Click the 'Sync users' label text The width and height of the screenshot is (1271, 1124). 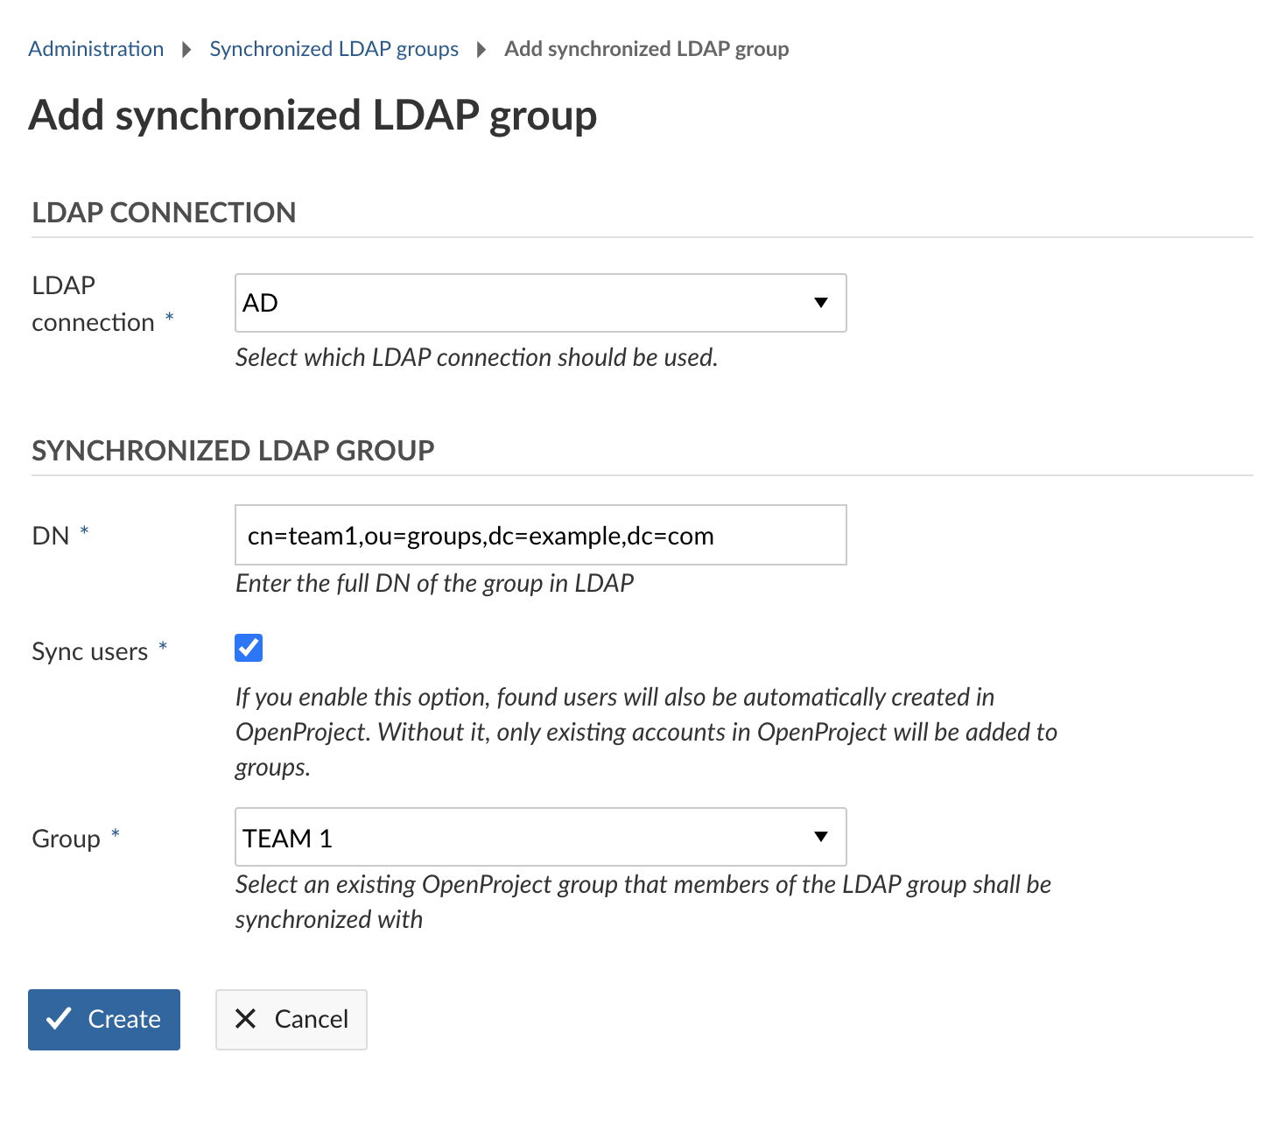[x=89, y=651]
